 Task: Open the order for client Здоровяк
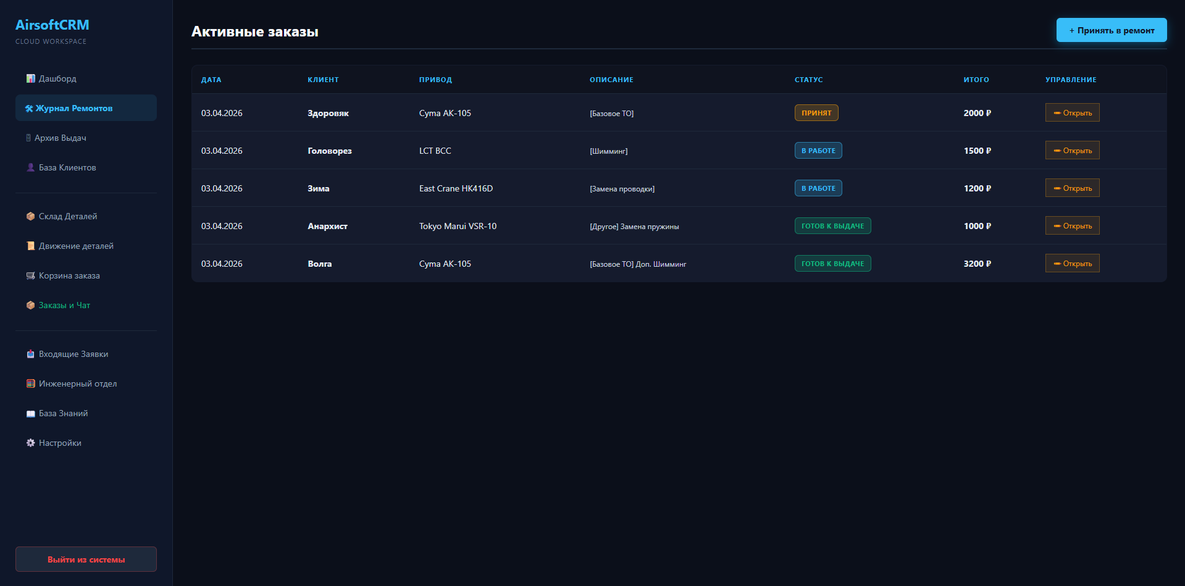tap(1072, 113)
